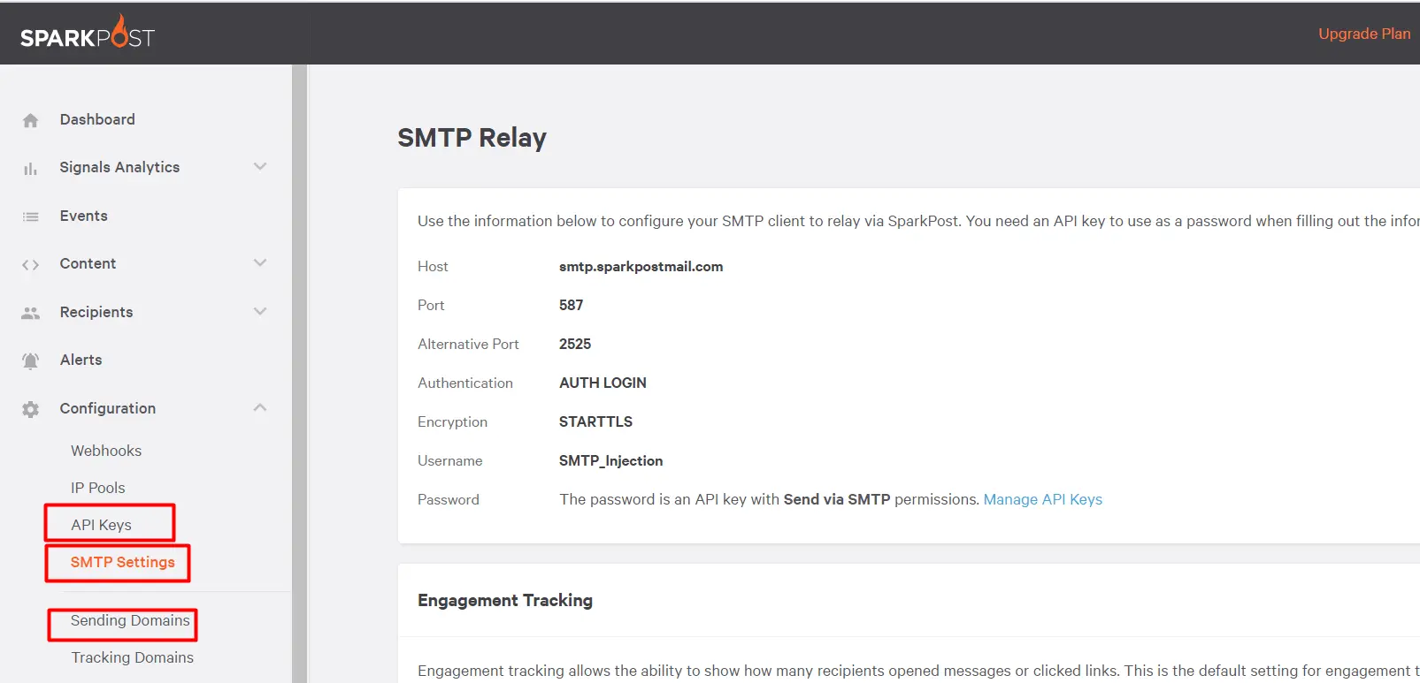Expand the Signals Analytics chevron
Screen dimensions: 1420x683
click(x=260, y=166)
